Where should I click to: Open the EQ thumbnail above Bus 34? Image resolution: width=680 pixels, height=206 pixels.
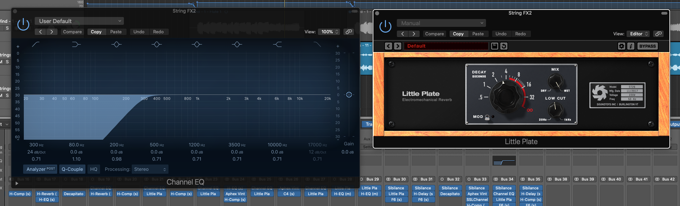pyautogui.click(x=504, y=161)
